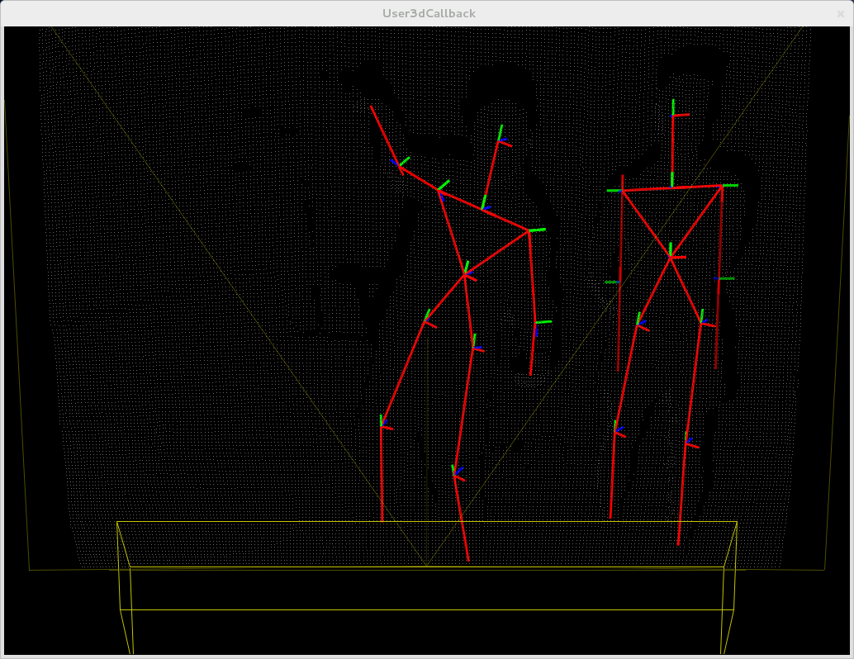Viewport: 854px width, 659px height.
Task: Close the User3dCallback window
Action: tap(841, 13)
